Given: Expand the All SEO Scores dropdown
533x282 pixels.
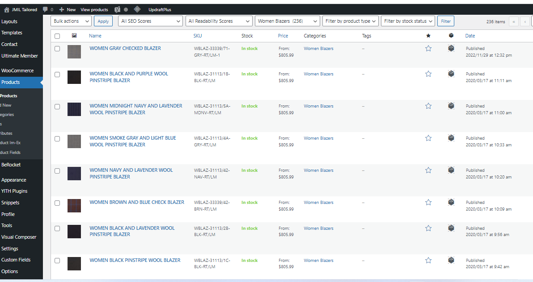Looking at the screenshot, I should coord(151,21).
